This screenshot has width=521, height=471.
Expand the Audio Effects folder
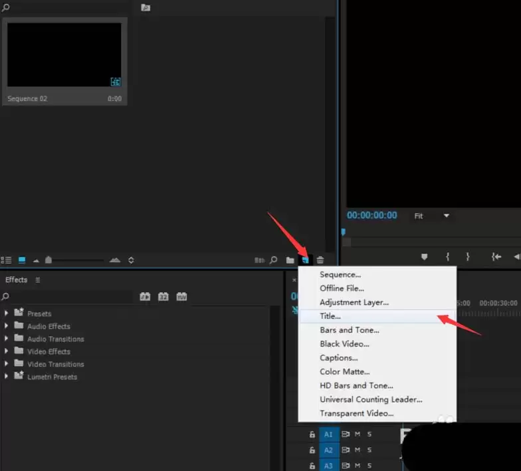coord(7,326)
